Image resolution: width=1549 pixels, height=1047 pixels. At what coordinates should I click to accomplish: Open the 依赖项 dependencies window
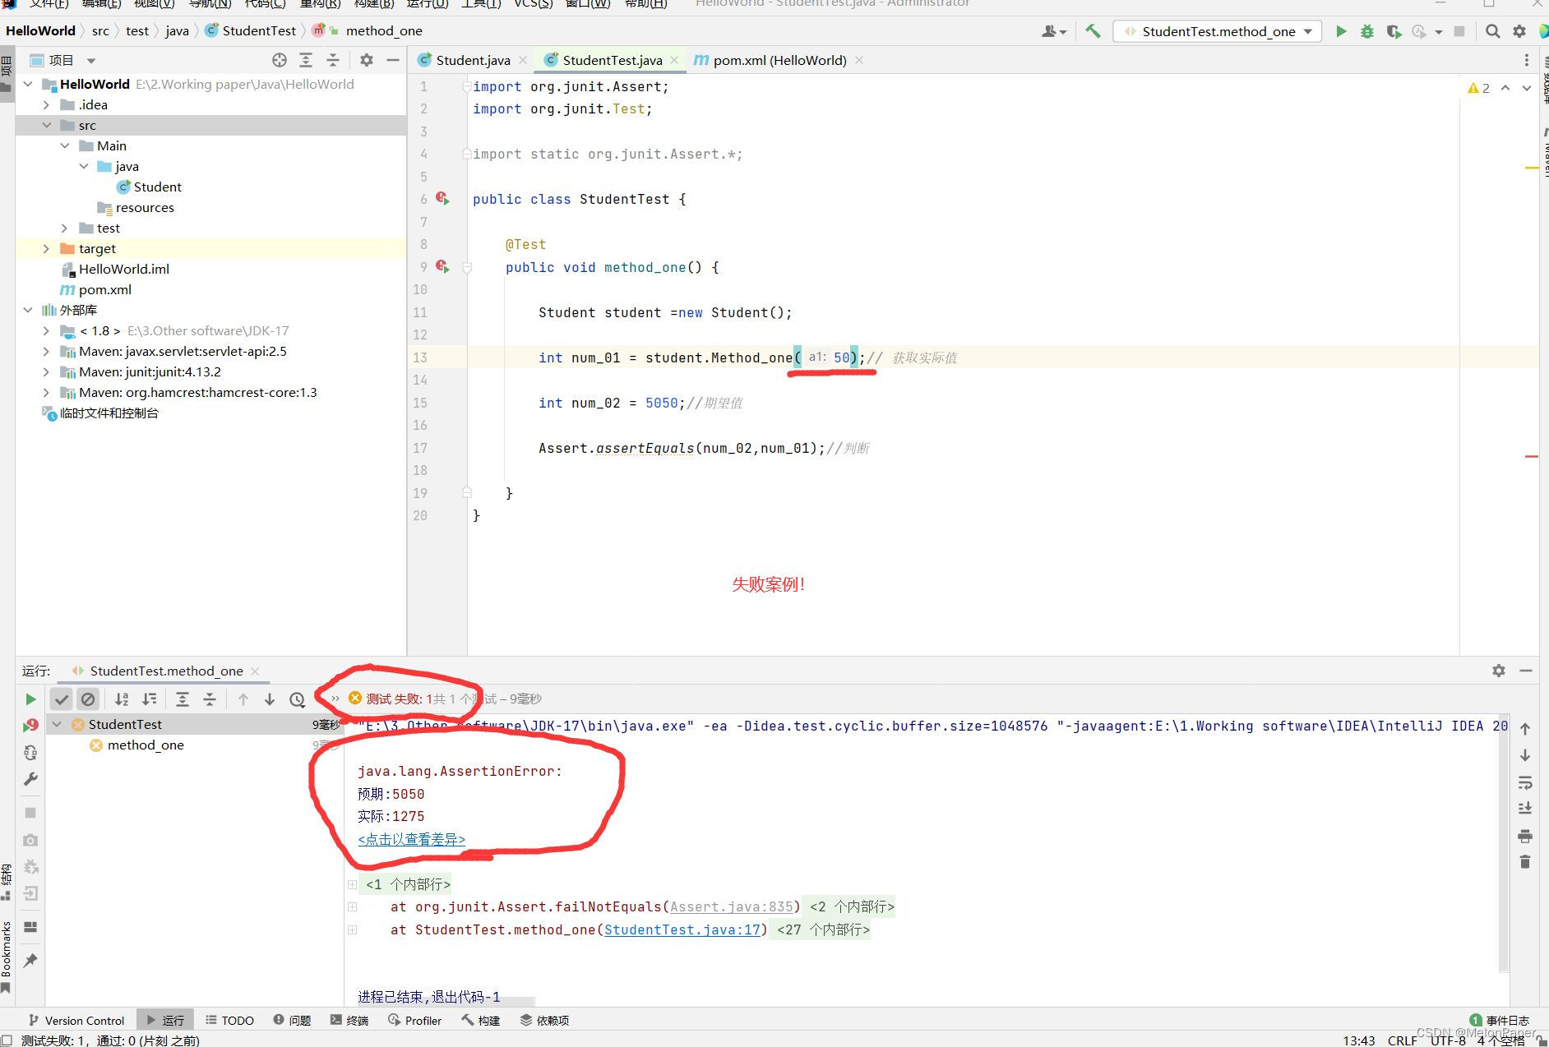pos(544,1020)
